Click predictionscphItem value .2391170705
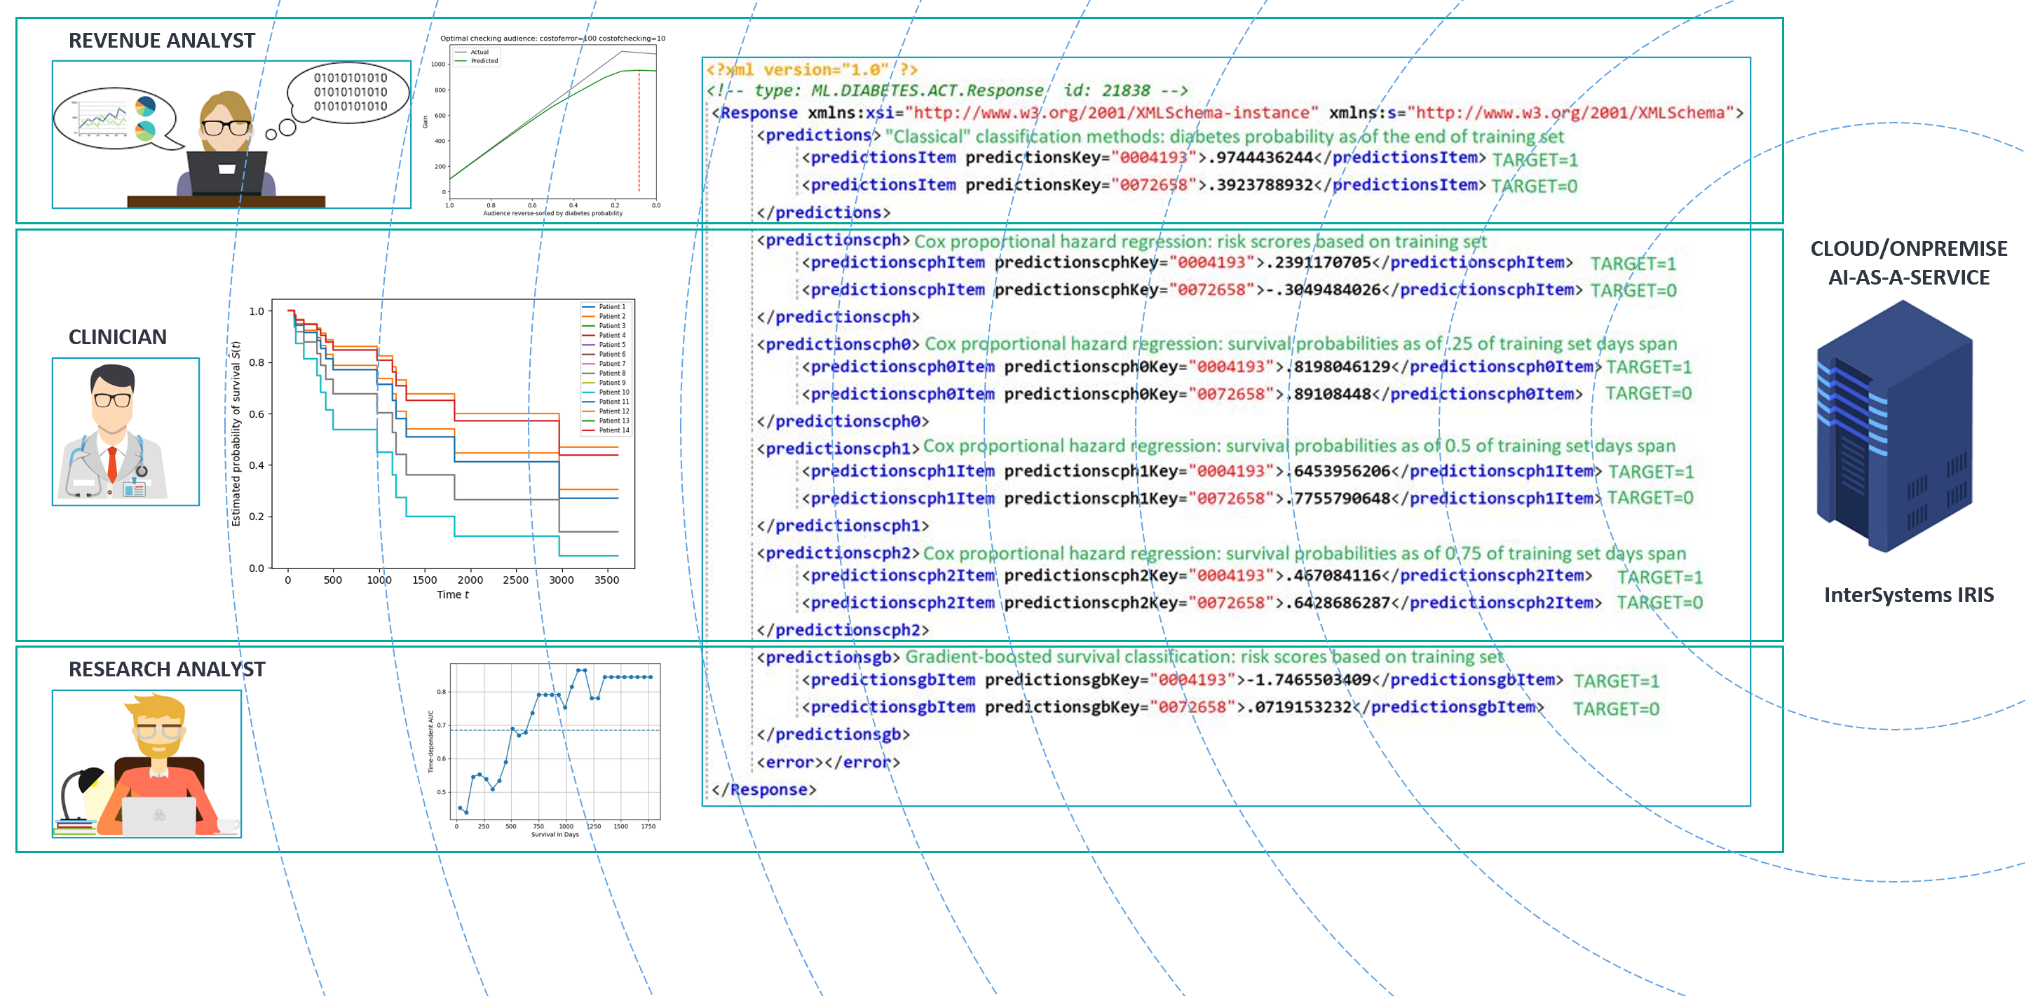Screen dimensions: 2026x996 [1318, 261]
